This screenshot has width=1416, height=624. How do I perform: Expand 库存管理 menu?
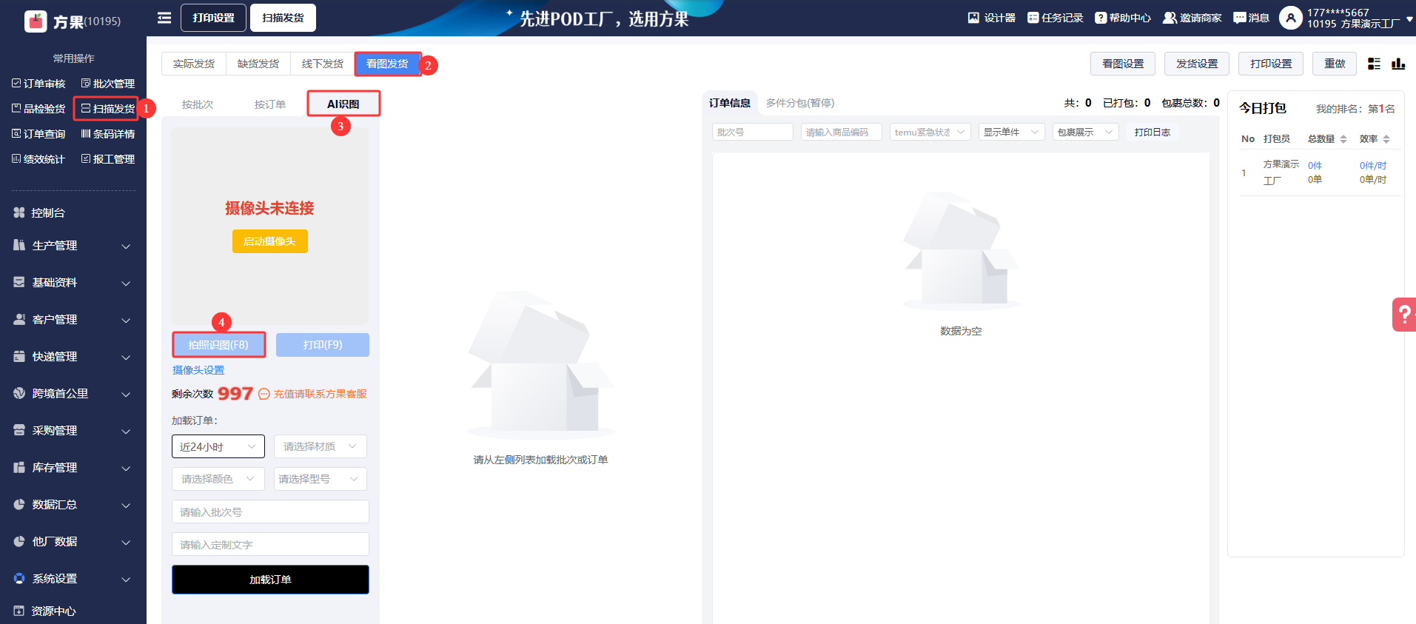tap(73, 468)
